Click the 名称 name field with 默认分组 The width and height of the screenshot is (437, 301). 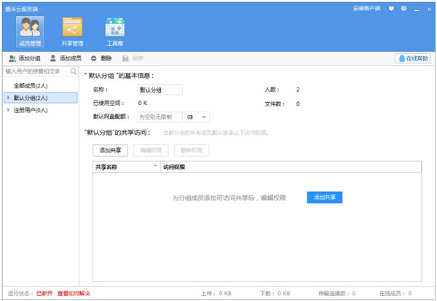(160, 90)
